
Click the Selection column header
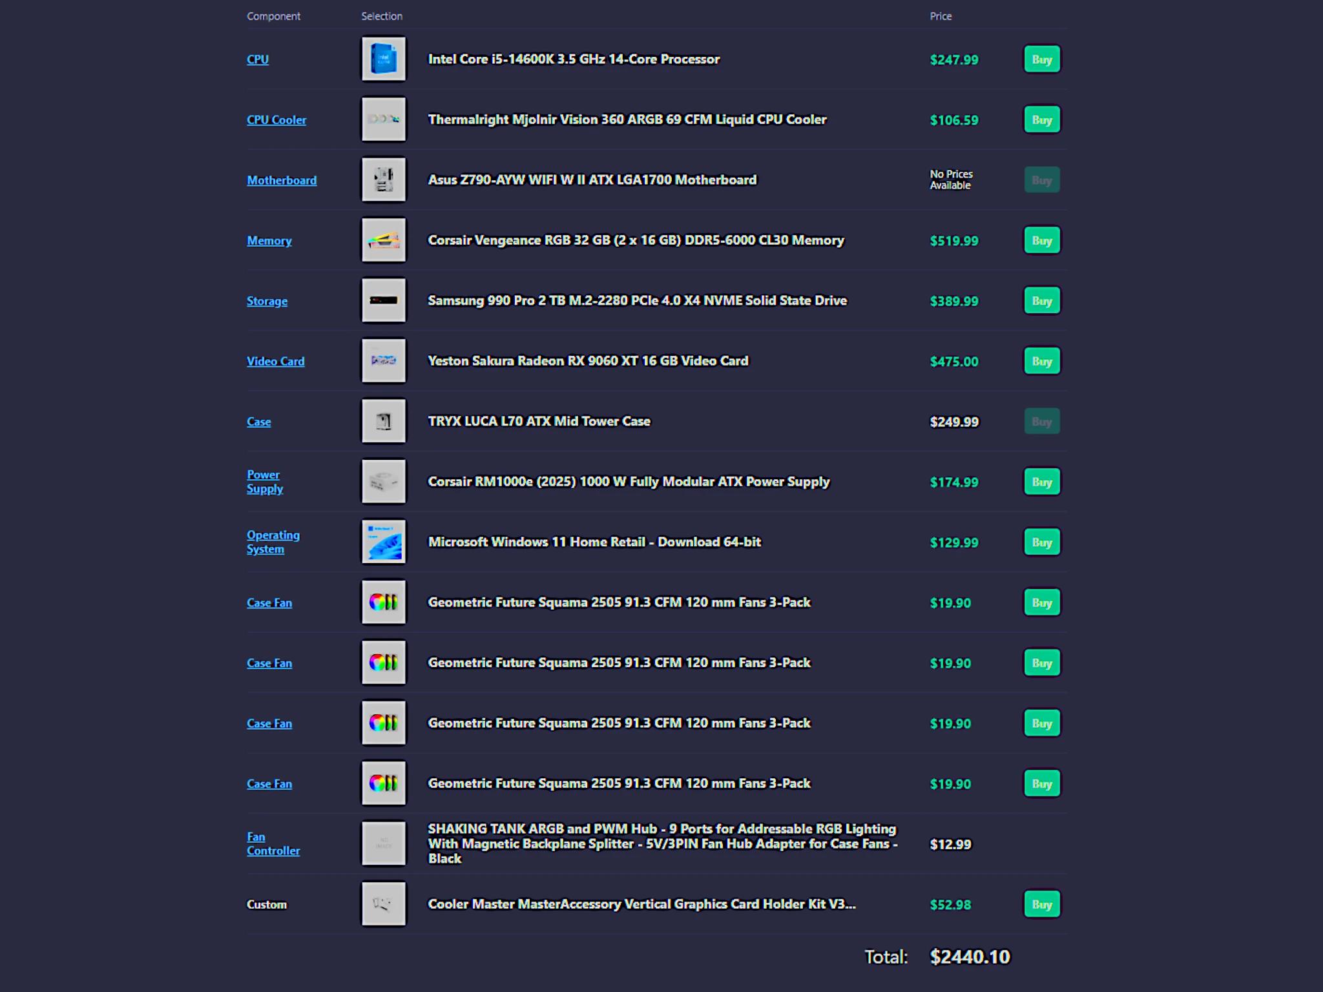[382, 16]
